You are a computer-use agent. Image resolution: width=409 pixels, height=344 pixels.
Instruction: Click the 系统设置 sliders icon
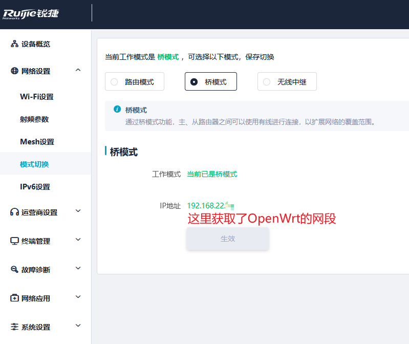pos(15,327)
